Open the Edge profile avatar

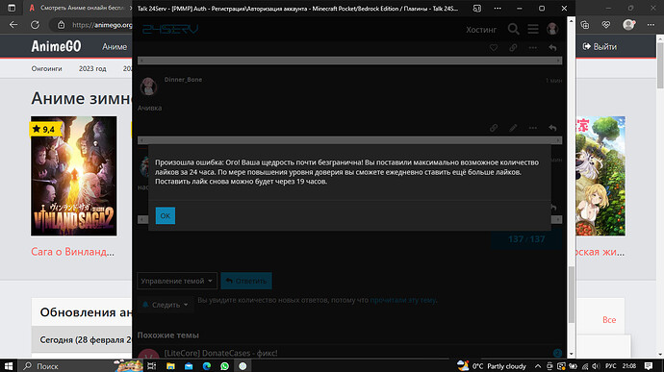(628, 25)
